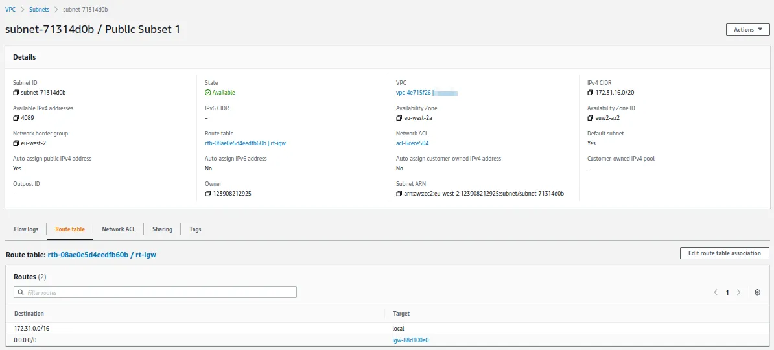
Task: Open the routes table settings gear
Action: (757, 292)
